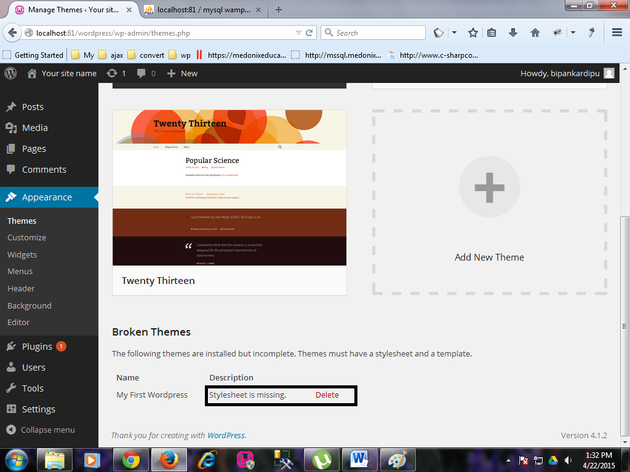Click the Firefox search box
This screenshot has height=472, width=630.
click(373, 33)
